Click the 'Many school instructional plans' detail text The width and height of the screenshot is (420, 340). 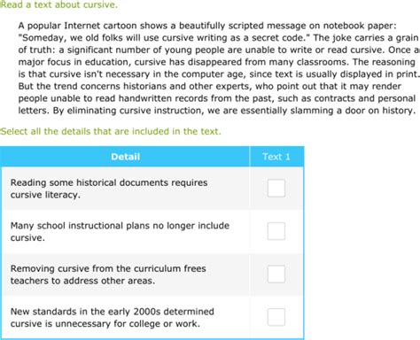coord(120,232)
